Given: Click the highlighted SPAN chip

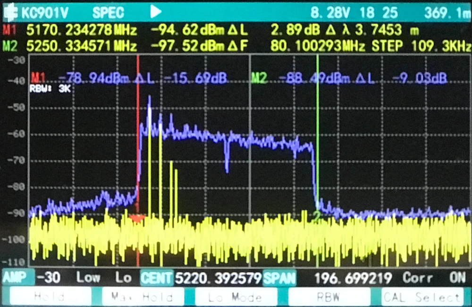Looking at the screenshot, I should [279, 278].
